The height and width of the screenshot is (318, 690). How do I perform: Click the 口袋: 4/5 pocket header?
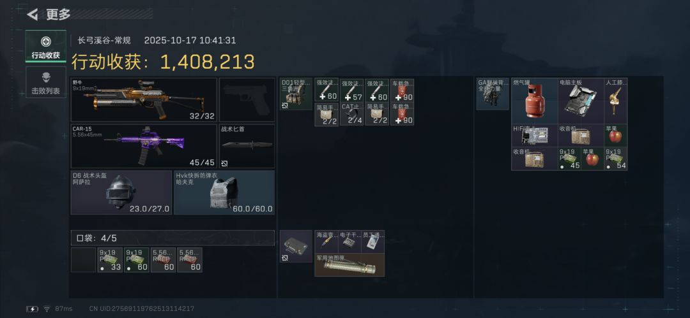(x=172, y=238)
